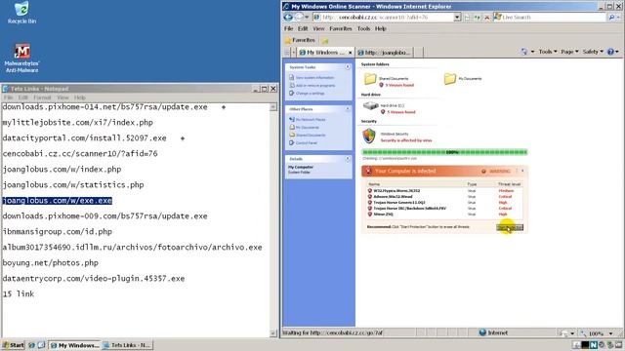Image resolution: width=625 pixels, height=351 pixels.
Task: Open File menu in Internet Explorer
Action: (x=289, y=28)
